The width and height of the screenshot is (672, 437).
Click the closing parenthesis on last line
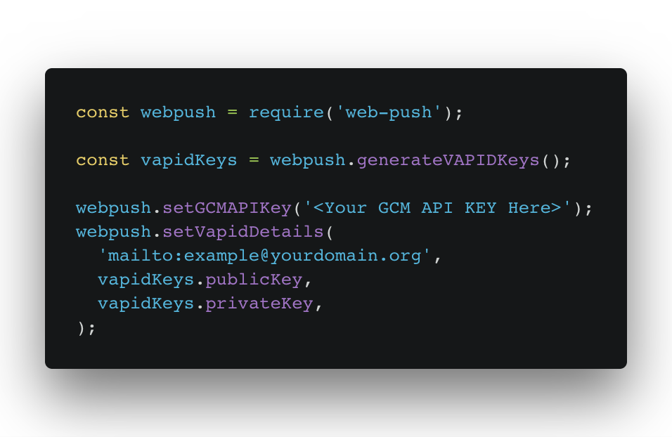tap(81, 329)
